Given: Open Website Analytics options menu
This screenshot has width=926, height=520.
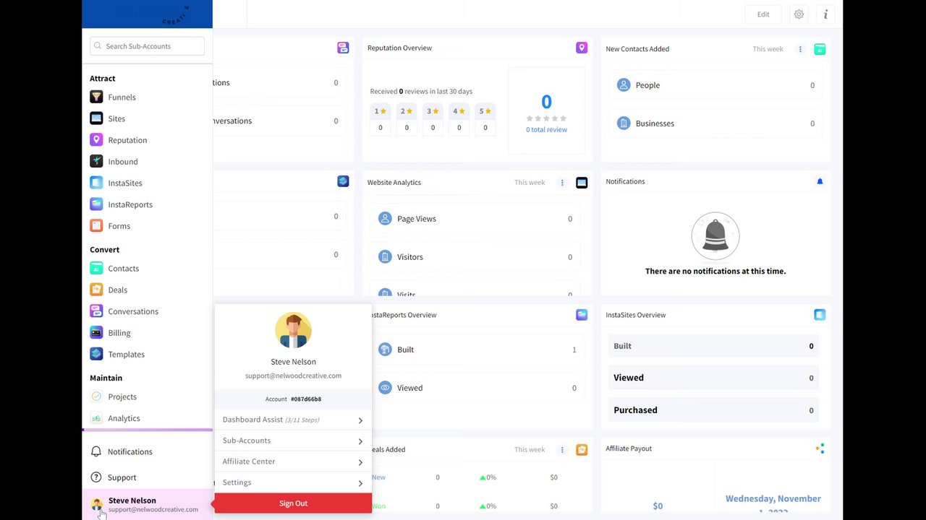Looking at the screenshot, I should [562, 183].
